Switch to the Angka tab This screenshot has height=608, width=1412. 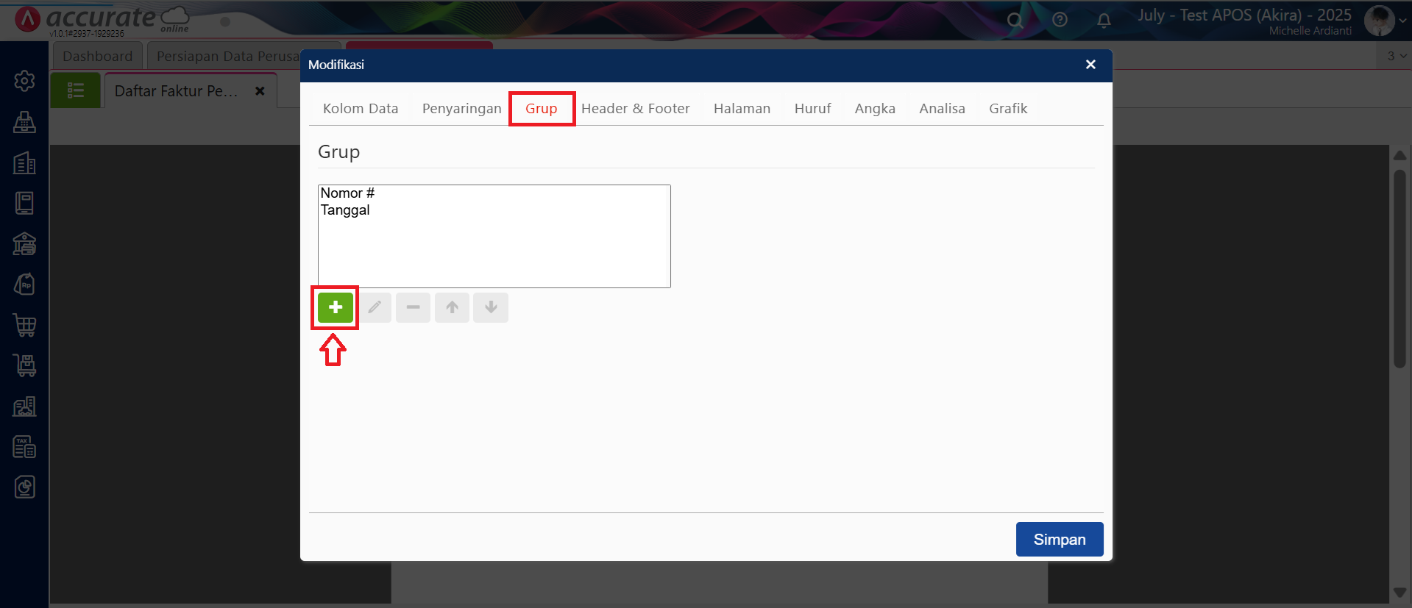click(x=875, y=109)
